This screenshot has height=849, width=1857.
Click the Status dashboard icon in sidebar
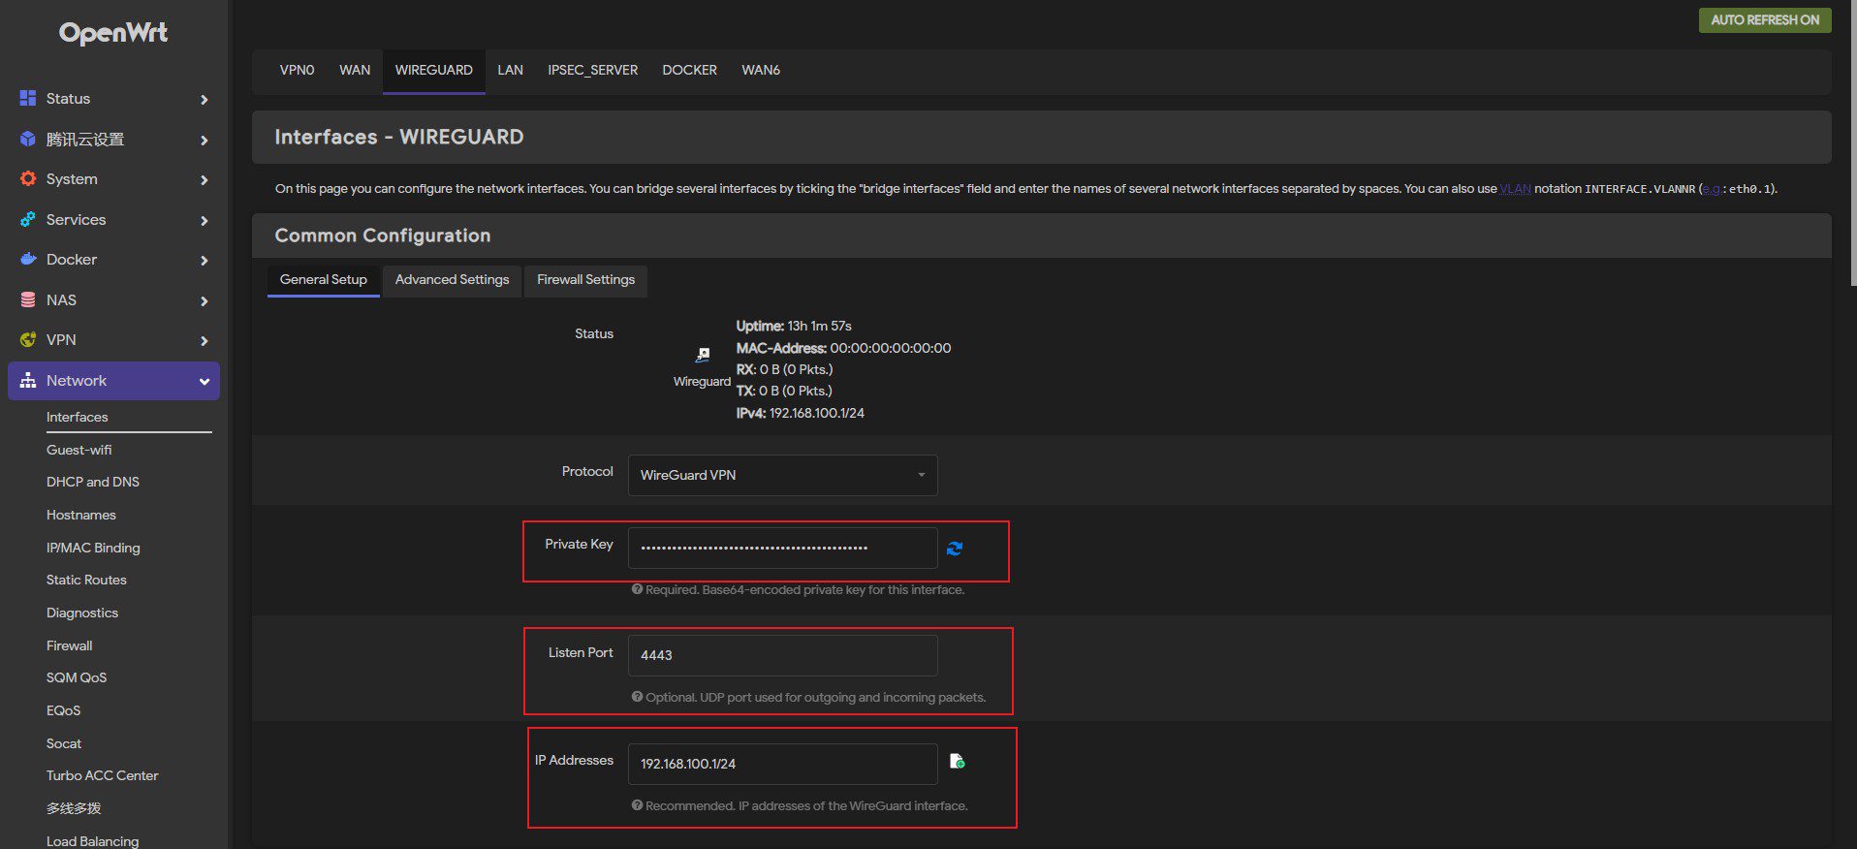click(28, 98)
